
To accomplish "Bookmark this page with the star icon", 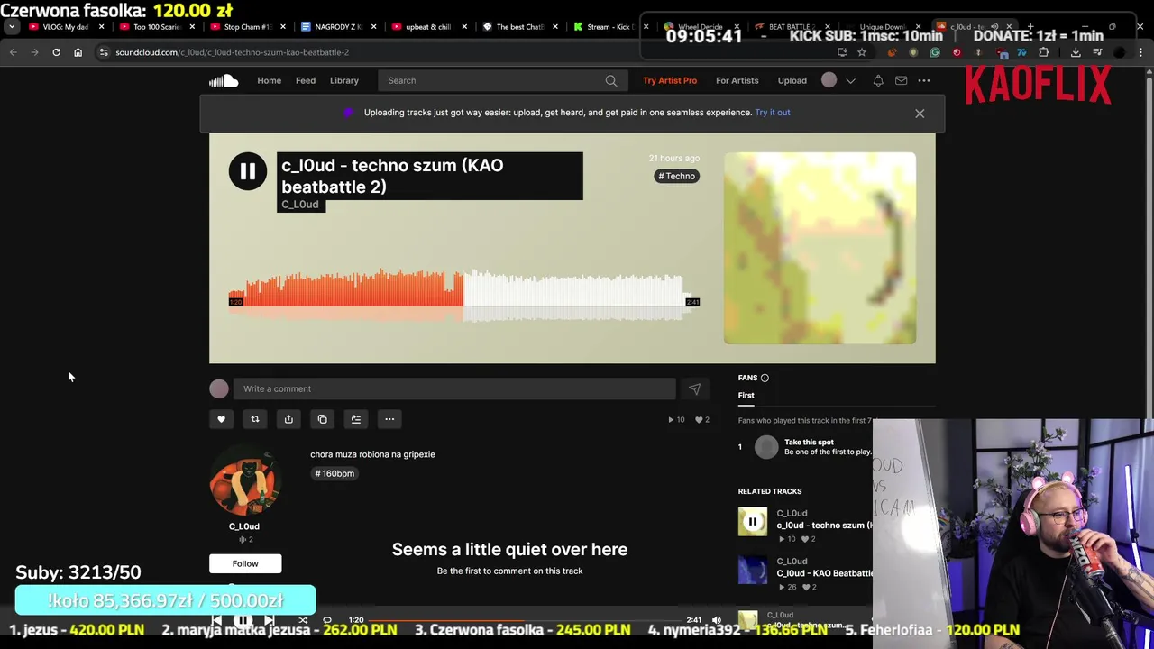I will 862,52.
